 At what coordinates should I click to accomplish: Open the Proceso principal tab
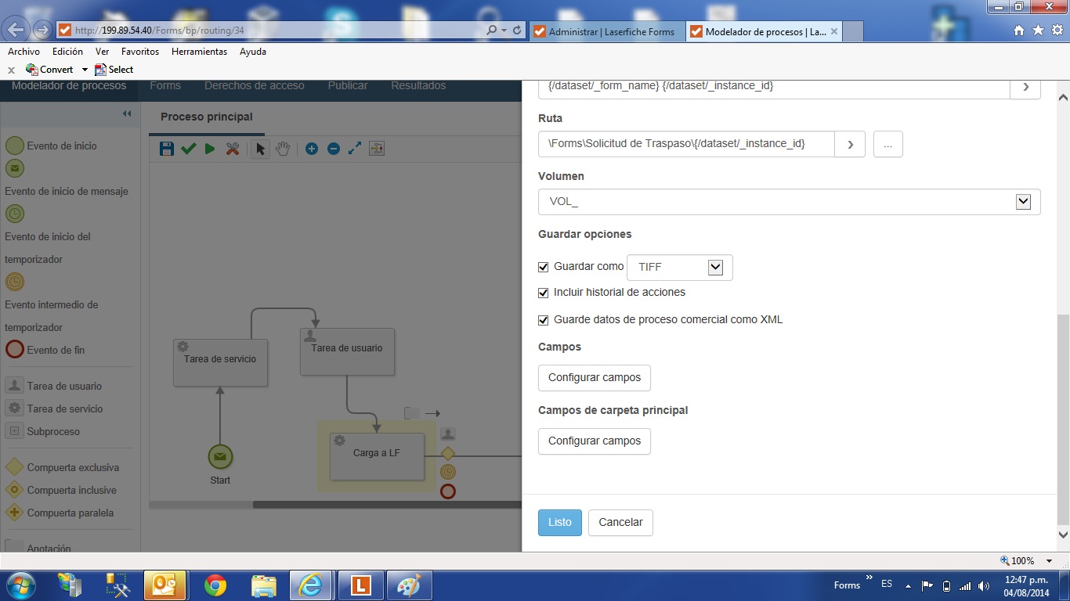click(x=207, y=117)
